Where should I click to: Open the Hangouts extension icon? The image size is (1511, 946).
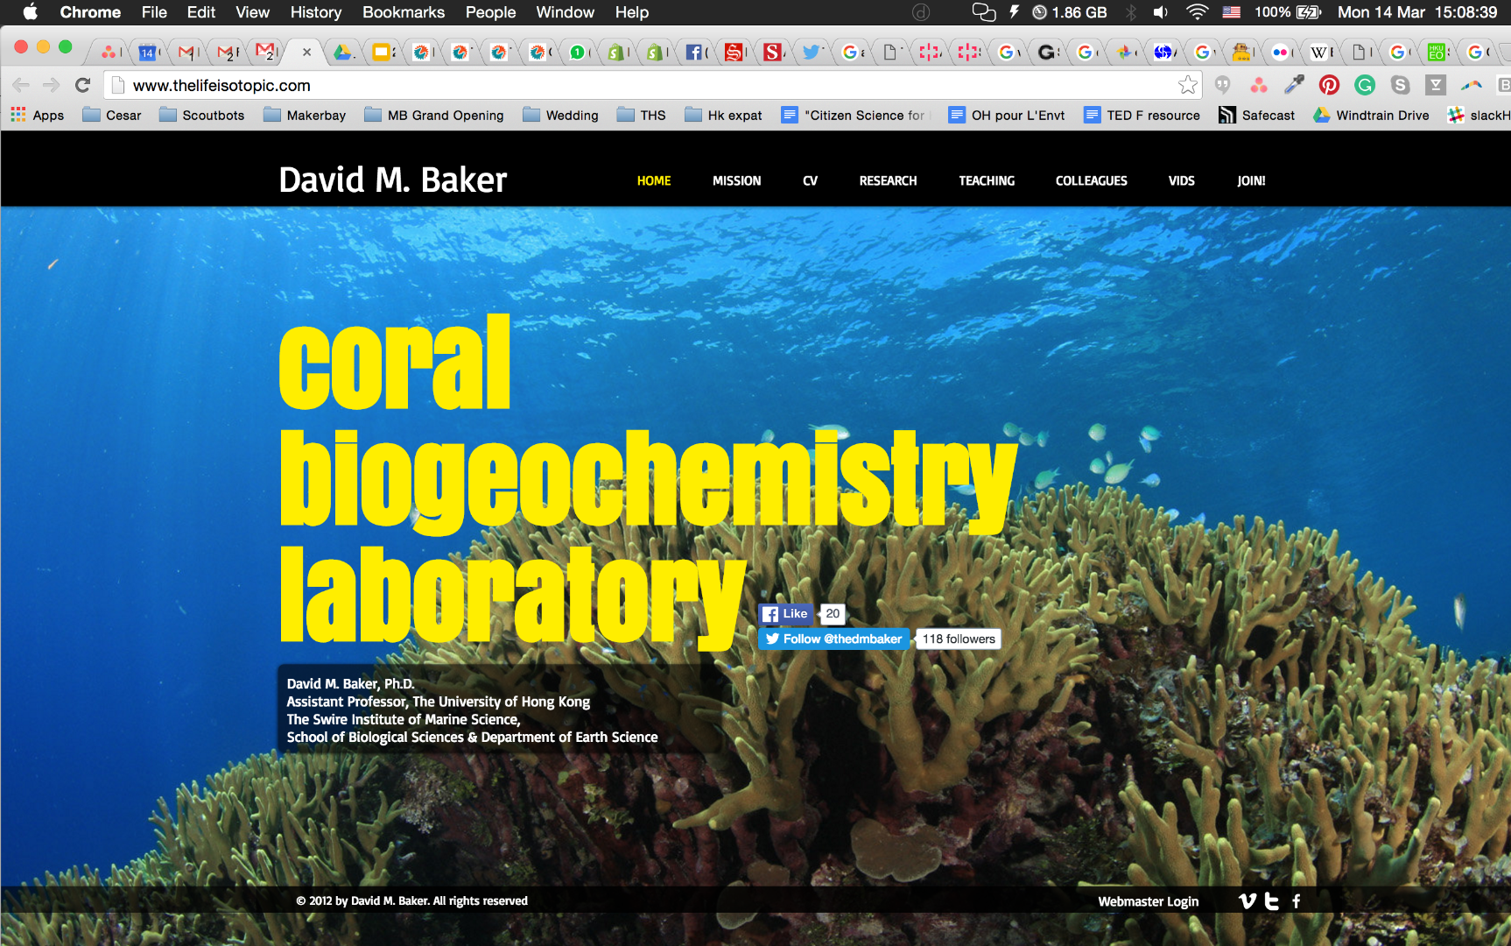1223,85
